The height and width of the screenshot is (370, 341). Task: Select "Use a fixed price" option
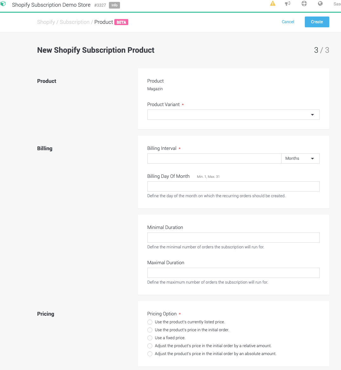(x=150, y=338)
